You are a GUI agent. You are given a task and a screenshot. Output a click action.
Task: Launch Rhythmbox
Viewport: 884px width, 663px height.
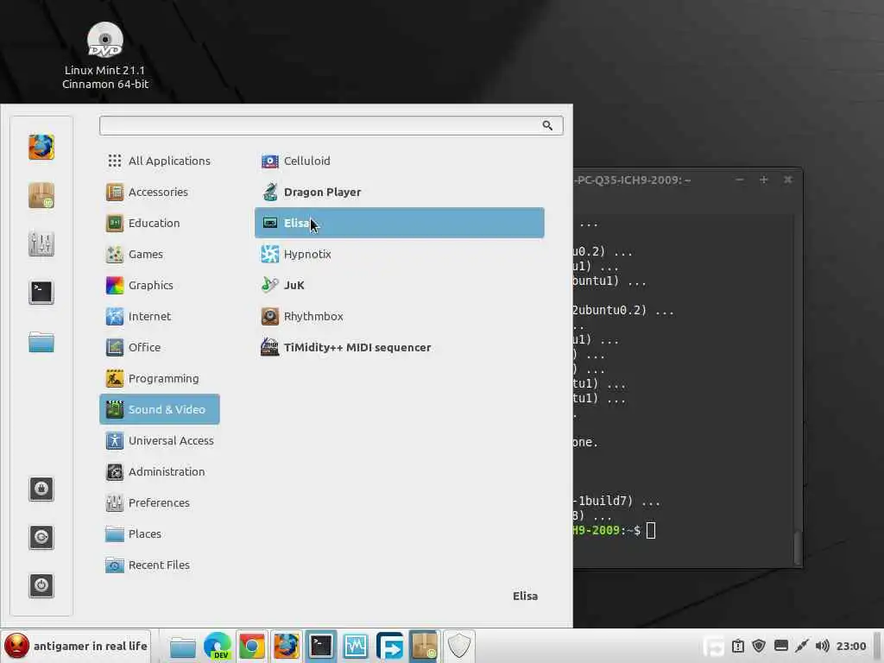(x=399, y=316)
